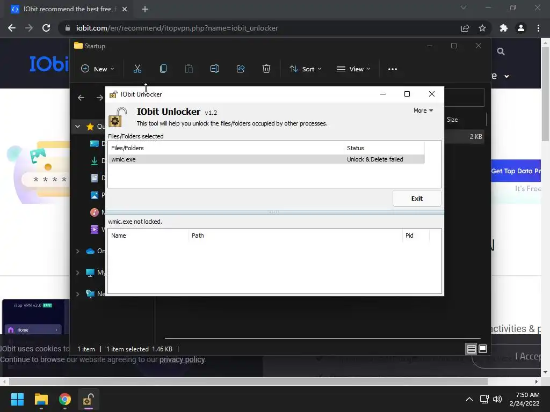Click the Exit button in IObit Unlocker
The image size is (550, 412).
click(417, 198)
